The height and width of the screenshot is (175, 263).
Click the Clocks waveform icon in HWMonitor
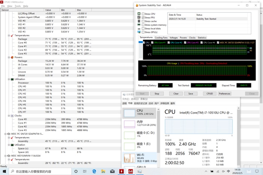click(12, 116)
